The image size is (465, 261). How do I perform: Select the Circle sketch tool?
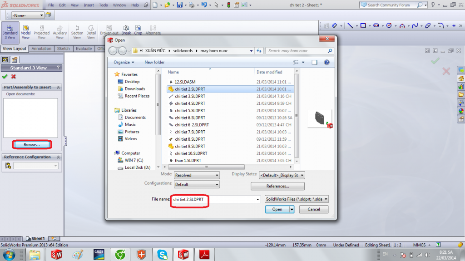(389, 25)
